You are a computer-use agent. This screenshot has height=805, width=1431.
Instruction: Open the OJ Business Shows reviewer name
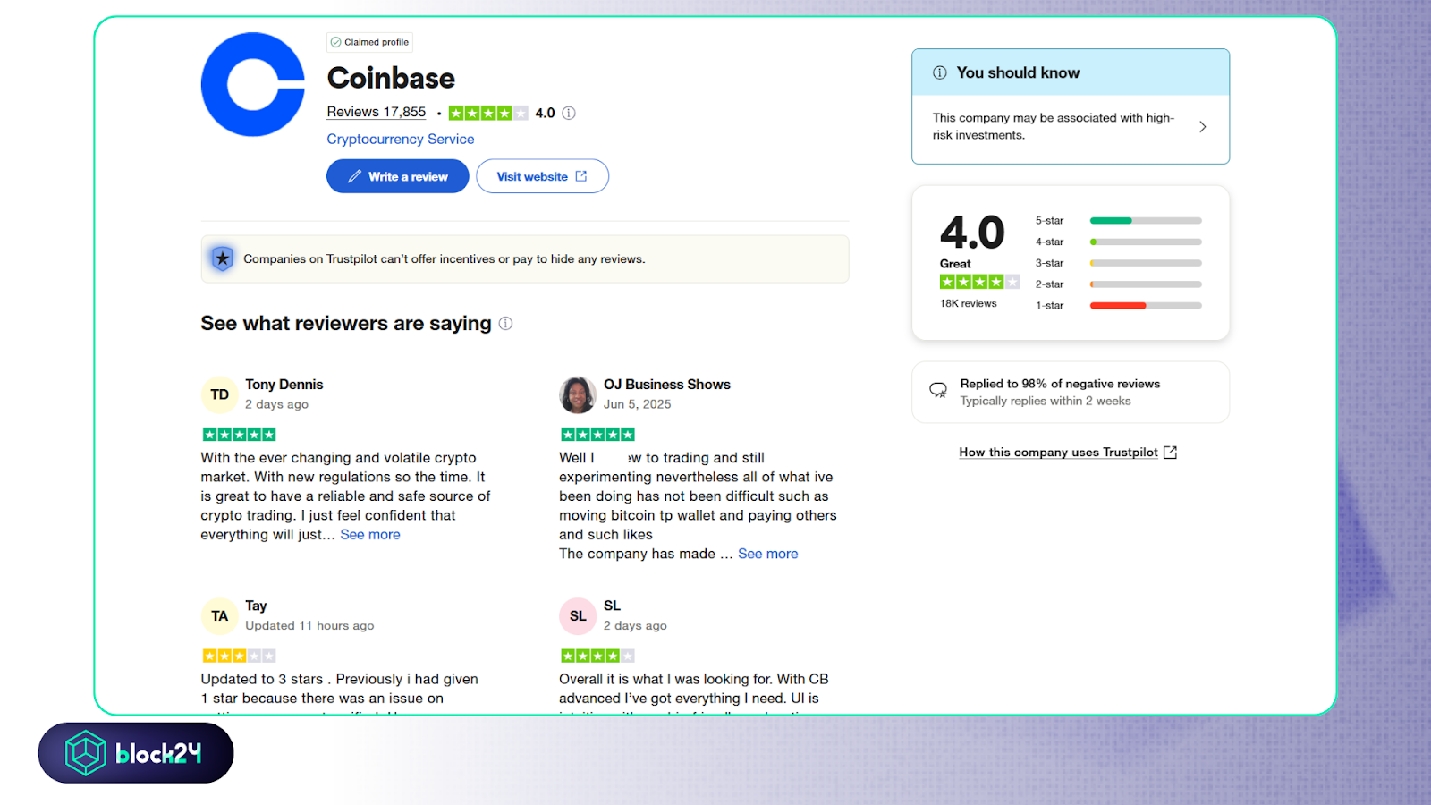667,384
